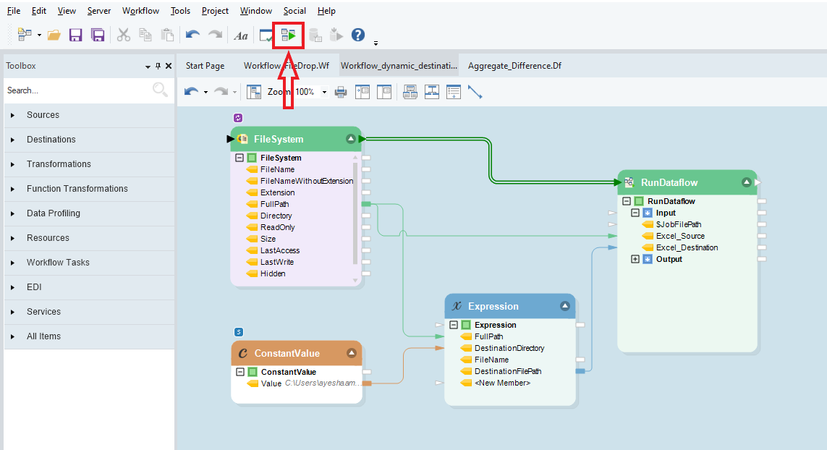Expand the Output node in RunDataflow
The width and height of the screenshot is (827, 450).
click(x=635, y=259)
